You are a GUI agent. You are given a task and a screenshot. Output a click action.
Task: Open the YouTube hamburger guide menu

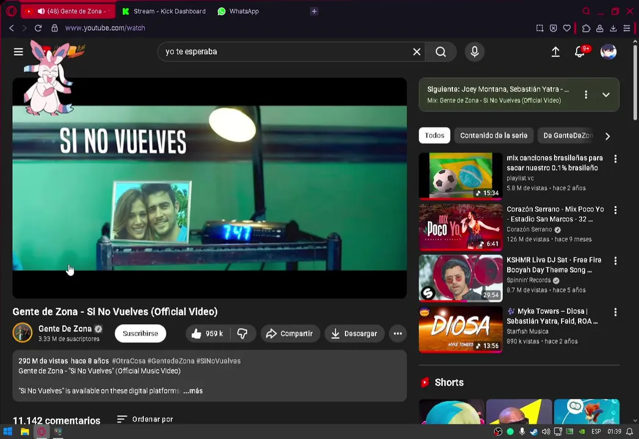(x=18, y=52)
